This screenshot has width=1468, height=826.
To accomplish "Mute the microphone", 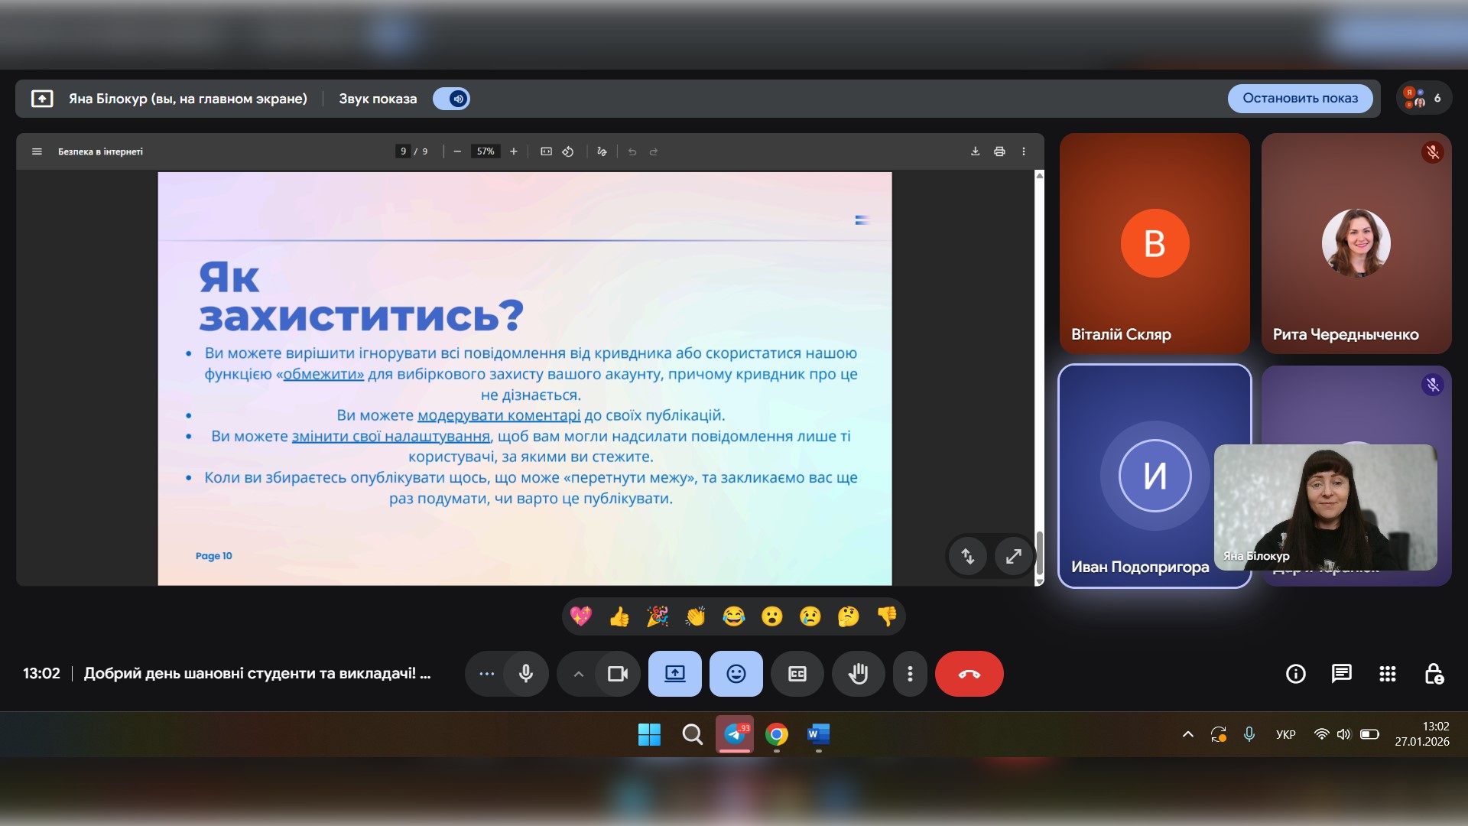I will 526,674.
